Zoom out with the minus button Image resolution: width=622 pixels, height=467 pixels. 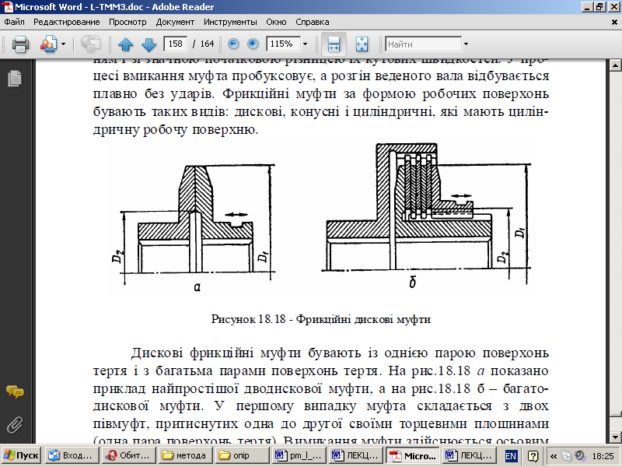point(233,44)
